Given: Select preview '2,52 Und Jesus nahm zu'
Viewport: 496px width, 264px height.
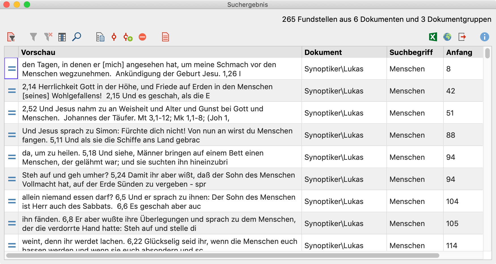Looking at the screenshot, I should tap(160, 113).
